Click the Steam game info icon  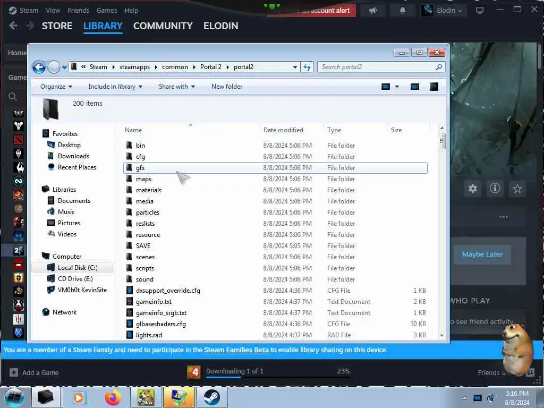tap(495, 189)
